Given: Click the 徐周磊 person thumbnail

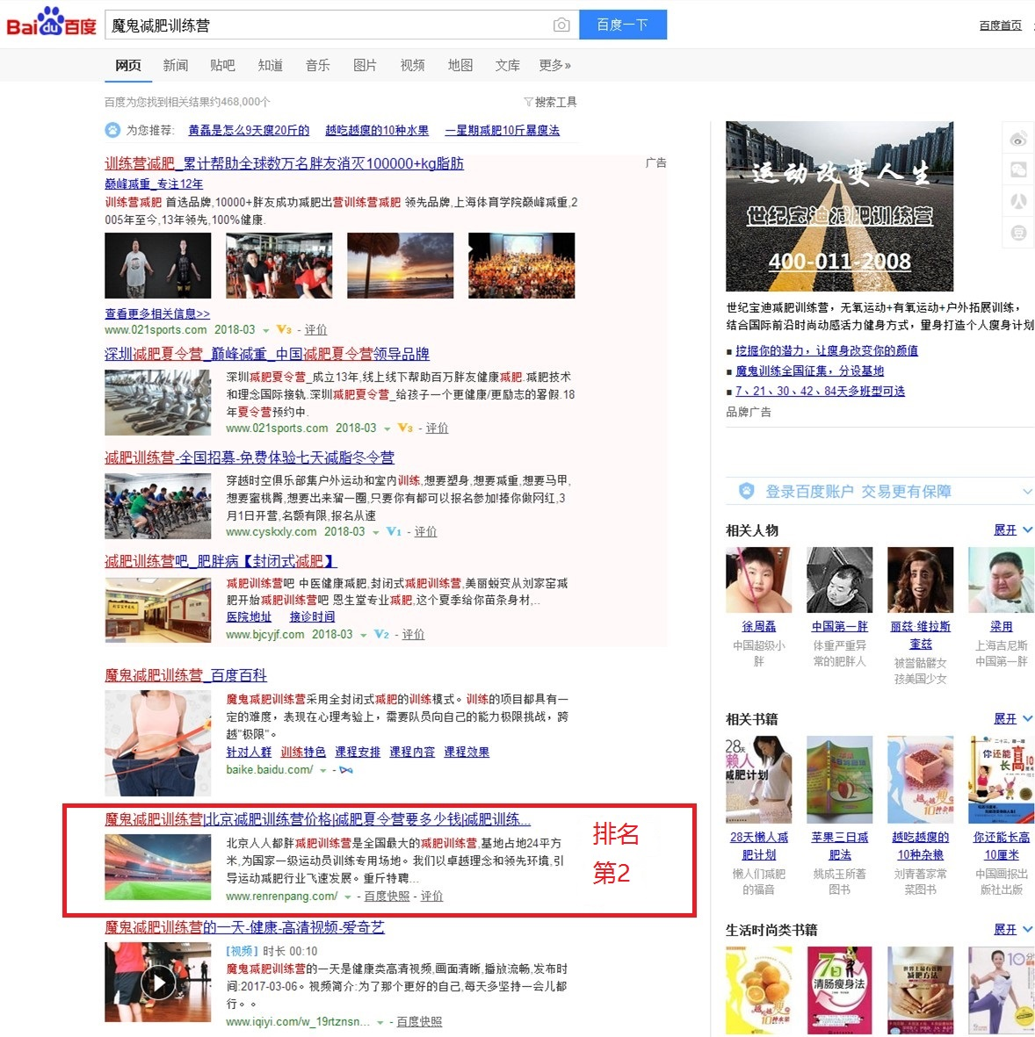Looking at the screenshot, I should tap(757, 580).
